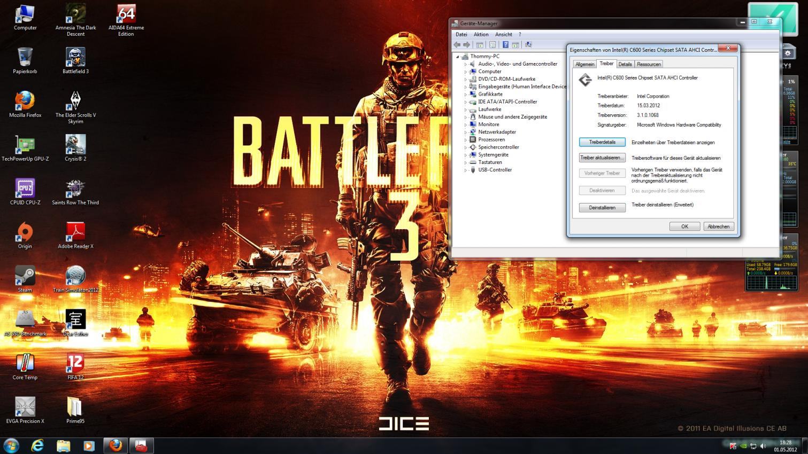
Task: Select the FIFA 12 desktop icon
Action: pos(75,367)
